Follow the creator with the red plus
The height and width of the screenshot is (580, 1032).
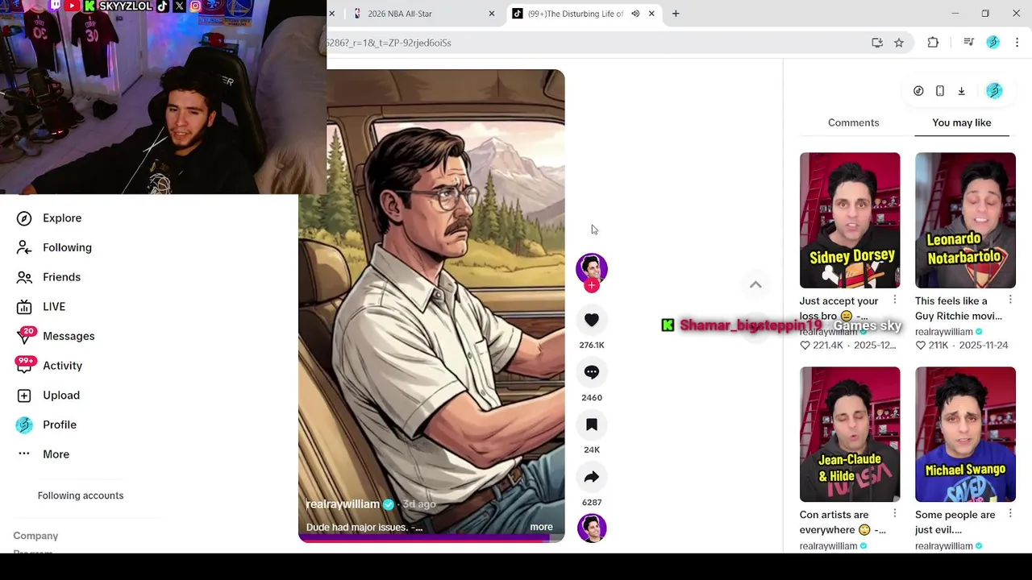(592, 285)
